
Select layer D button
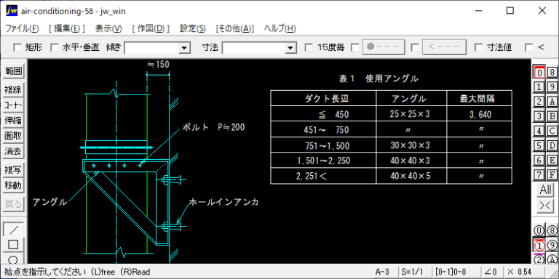552,145
